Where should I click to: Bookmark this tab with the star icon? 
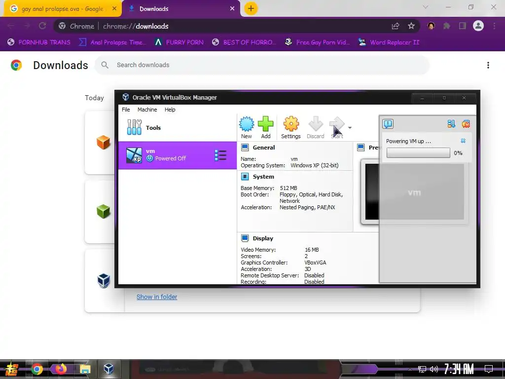pyautogui.click(x=411, y=26)
